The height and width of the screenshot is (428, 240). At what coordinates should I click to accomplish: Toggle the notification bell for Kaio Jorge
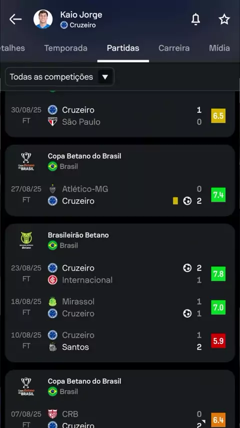195,20
